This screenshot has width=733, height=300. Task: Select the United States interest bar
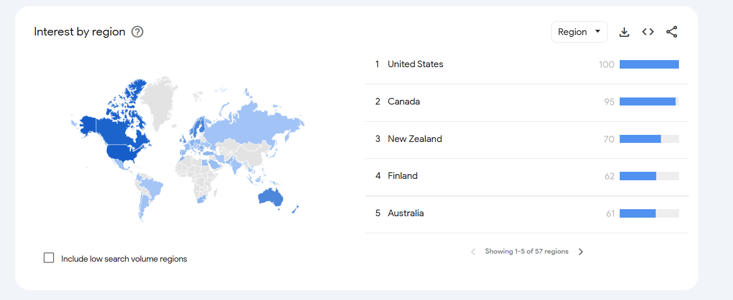tap(649, 64)
